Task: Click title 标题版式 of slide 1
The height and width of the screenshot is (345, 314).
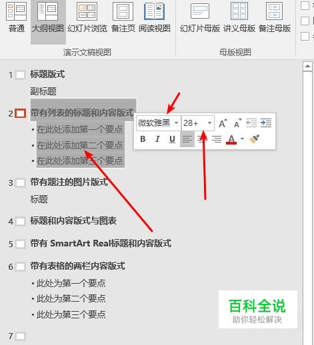Action: (x=47, y=74)
